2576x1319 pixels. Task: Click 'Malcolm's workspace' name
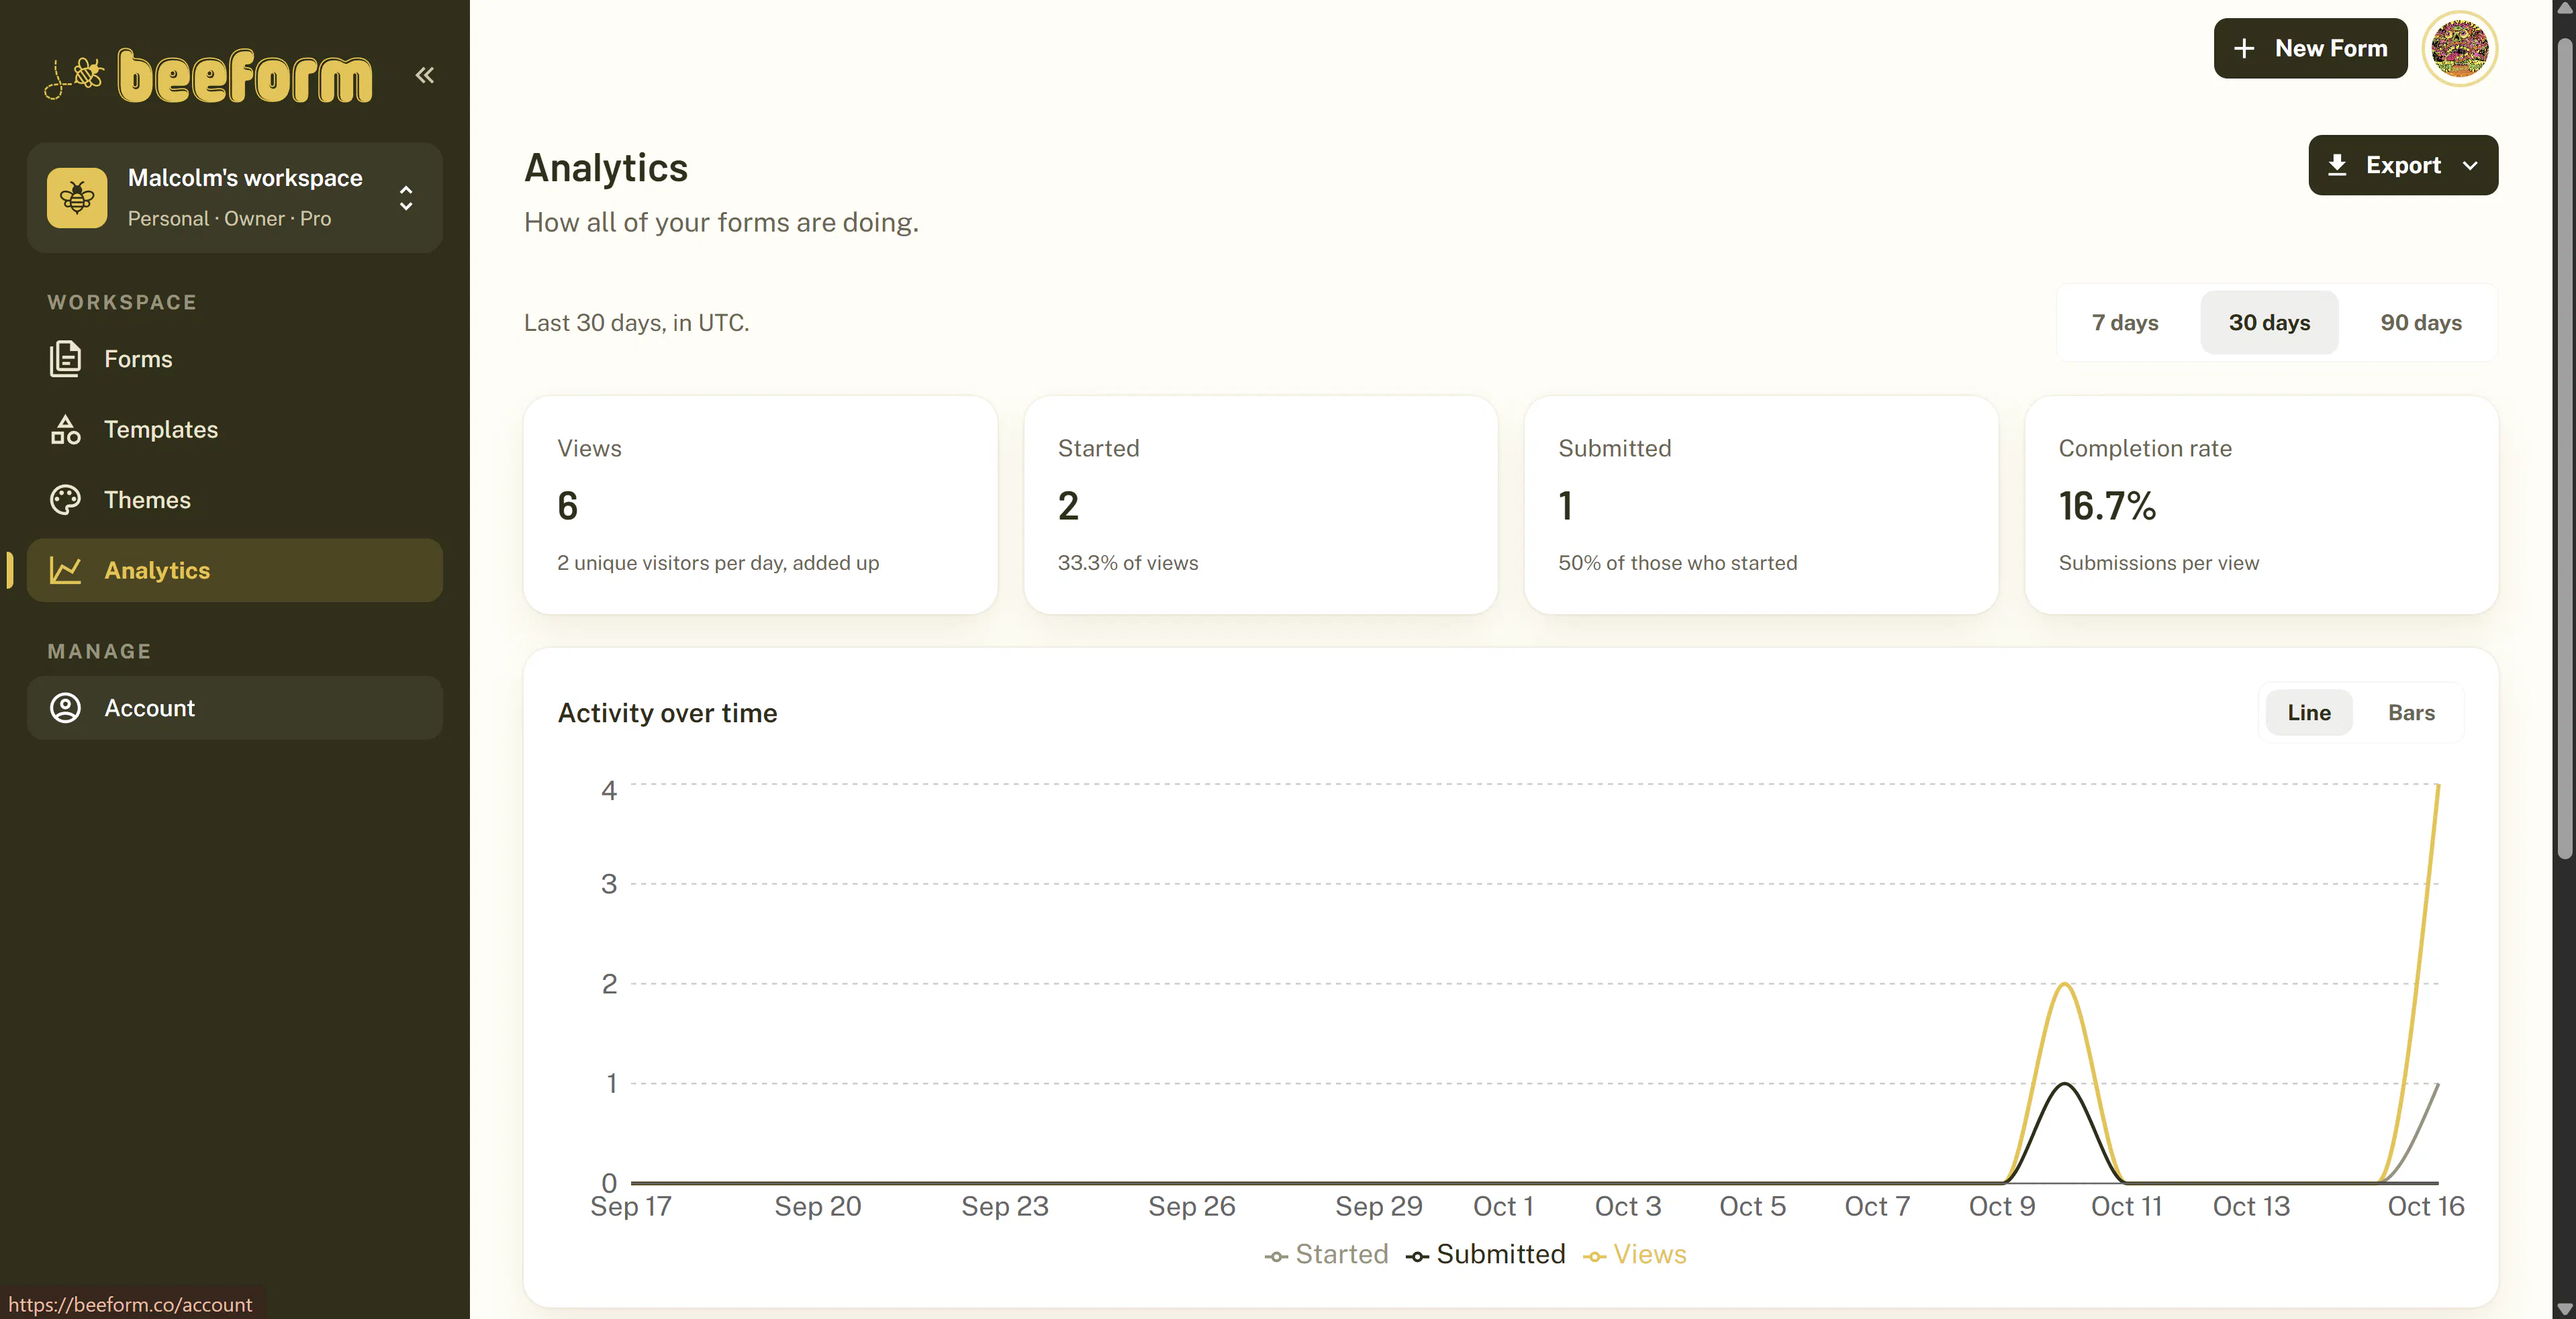point(245,177)
